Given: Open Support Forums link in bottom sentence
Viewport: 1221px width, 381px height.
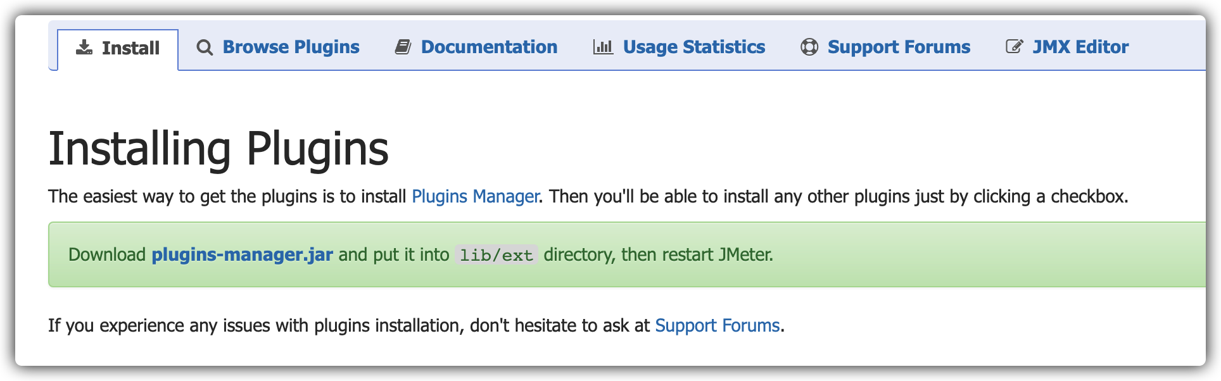Looking at the screenshot, I should (x=717, y=325).
